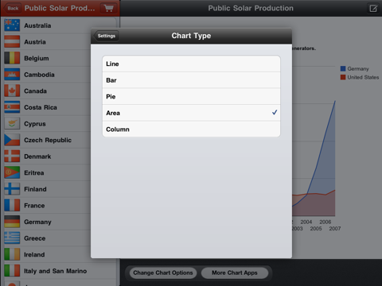The height and width of the screenshot is (286, 382).
Task: Select the Australia flag icon
Action: (12, 25)
